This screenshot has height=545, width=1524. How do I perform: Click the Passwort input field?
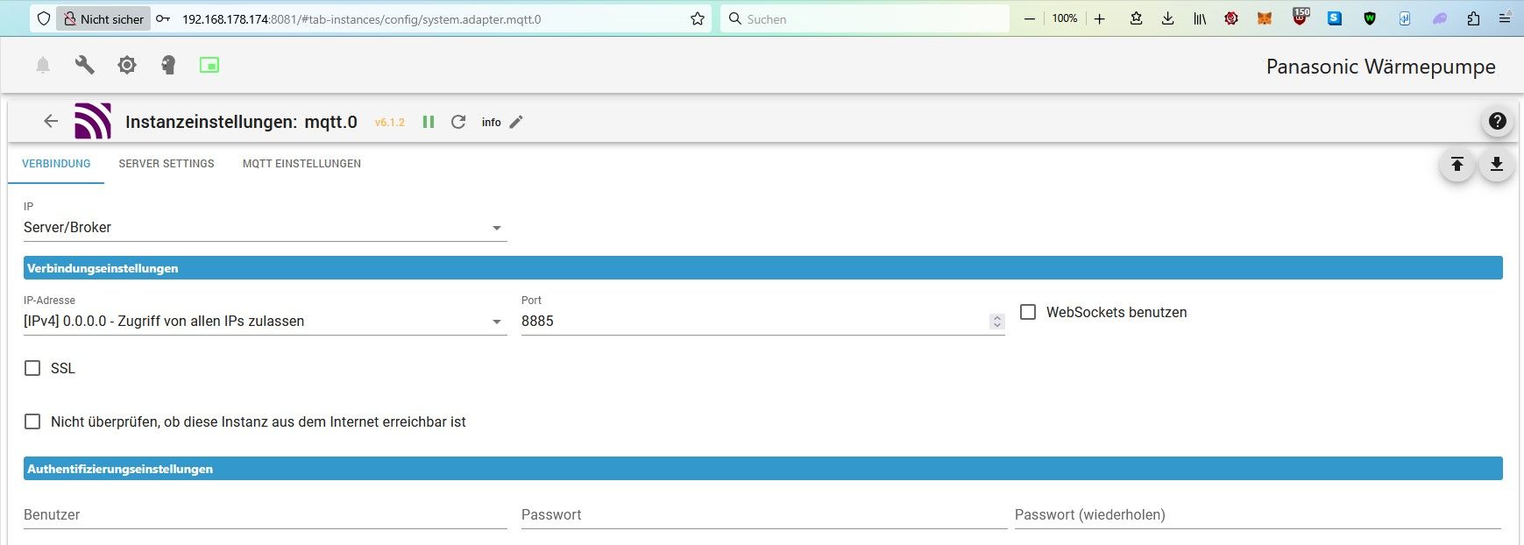pos(764,515)
